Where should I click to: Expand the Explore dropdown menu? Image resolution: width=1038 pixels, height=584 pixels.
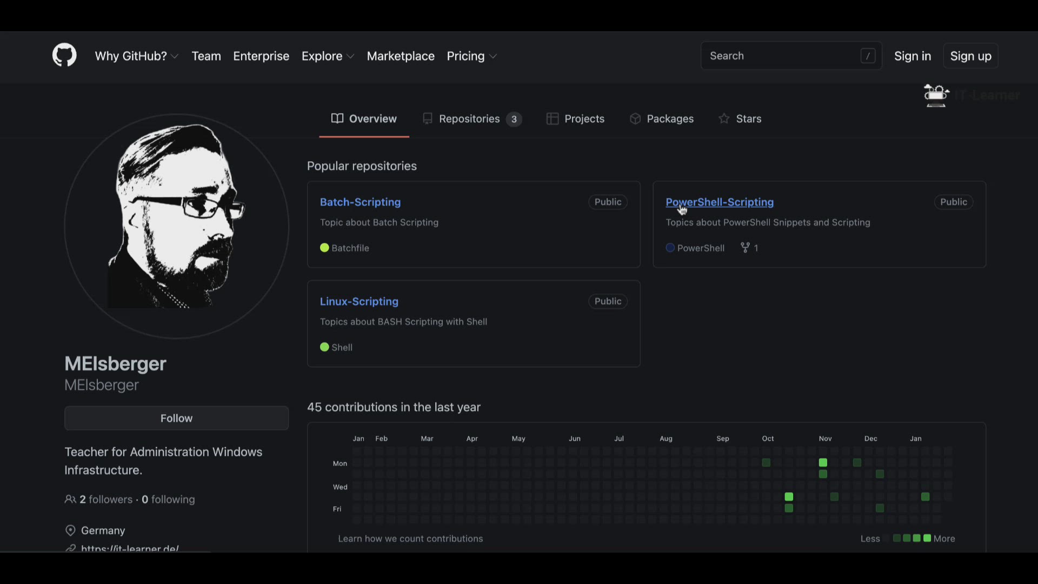point(328,56)
